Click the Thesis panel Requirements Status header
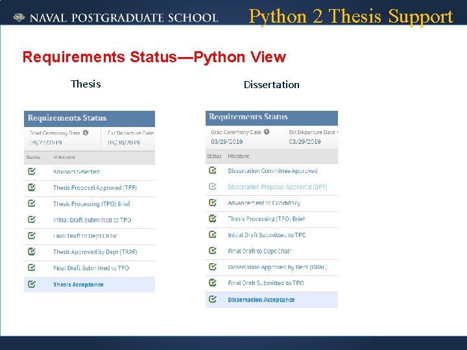467x350 pixels. (90, 118)
